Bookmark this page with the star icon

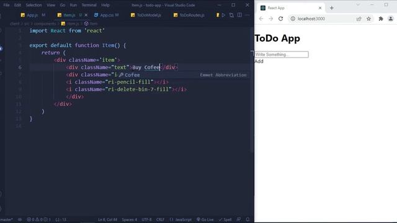coord(368,19)
